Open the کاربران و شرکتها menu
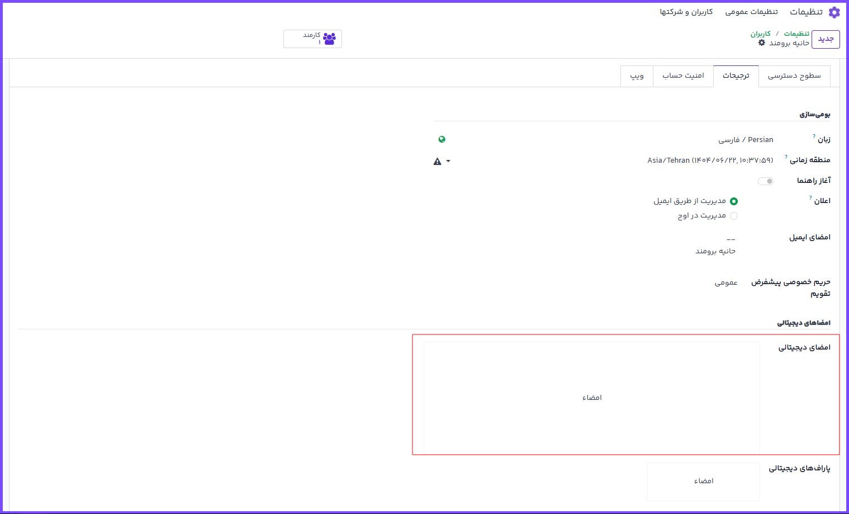 [686, 12]
